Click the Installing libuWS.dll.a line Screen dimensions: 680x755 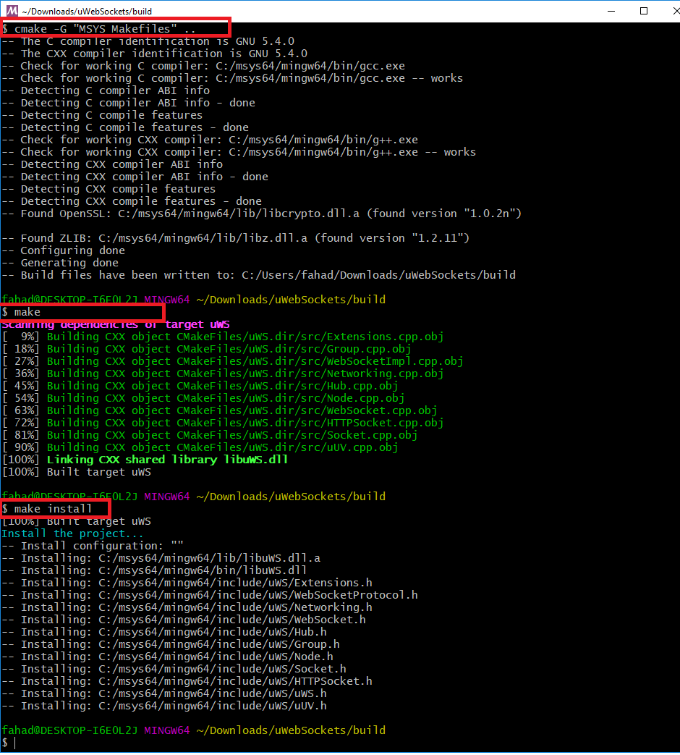(x=161, y=559)
